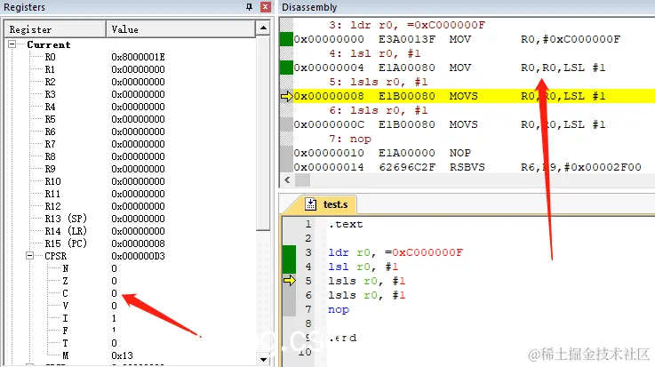The height and width of the screenshot is (367, 655).
Task: Click the yellow current-instruction arrow in Disassembly
Action: click(x=286, y=96)
